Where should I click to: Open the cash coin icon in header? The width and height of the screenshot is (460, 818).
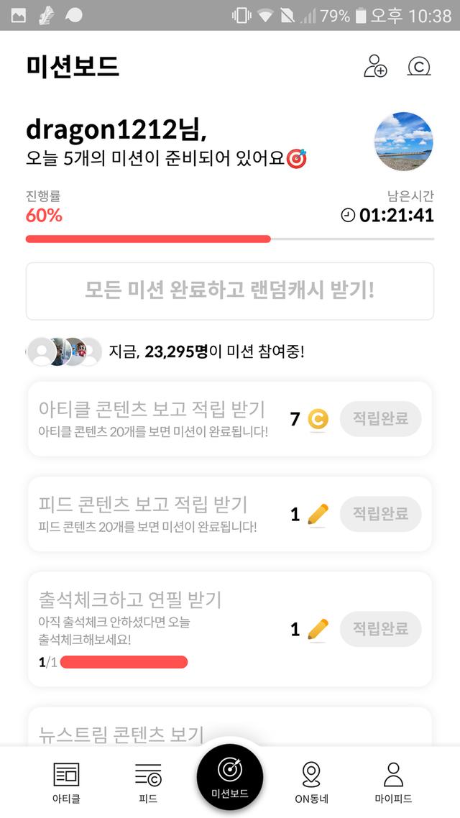[419, 66]
